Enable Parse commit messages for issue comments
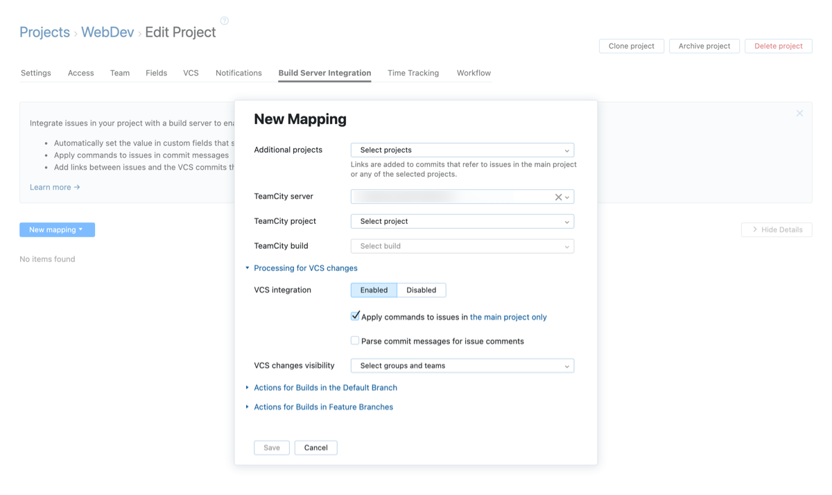This screenshot has height=495, width=832. [355, 341]
